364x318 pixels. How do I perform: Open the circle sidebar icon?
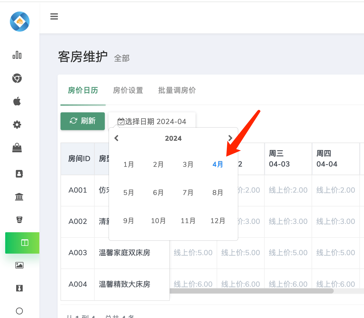[x=19, y=311]
